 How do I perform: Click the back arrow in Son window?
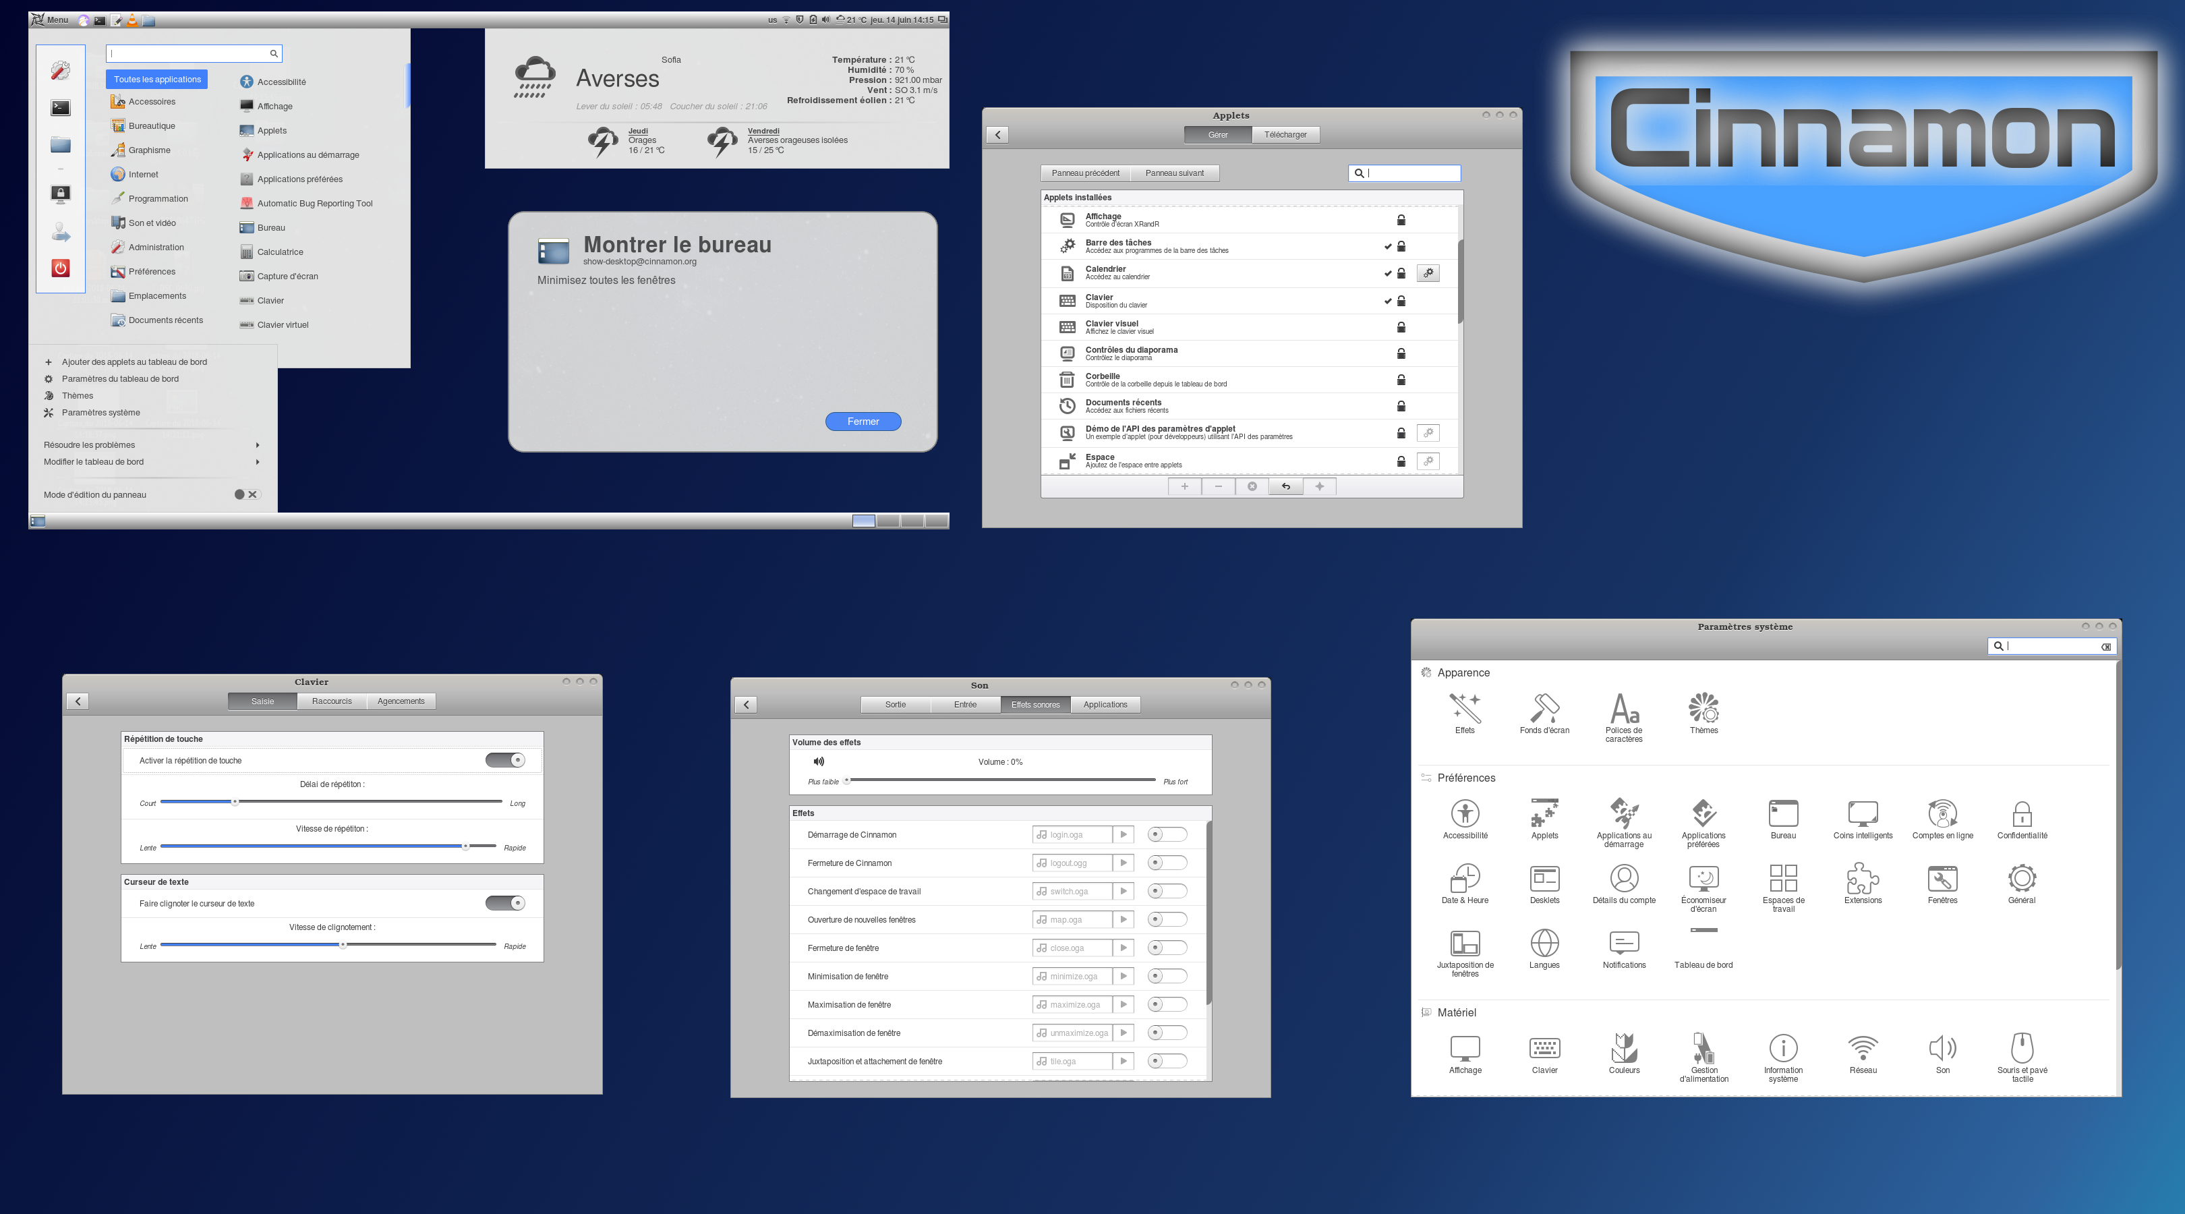[x=746, y=704]
